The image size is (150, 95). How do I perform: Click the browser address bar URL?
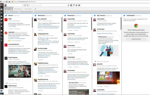25,2
